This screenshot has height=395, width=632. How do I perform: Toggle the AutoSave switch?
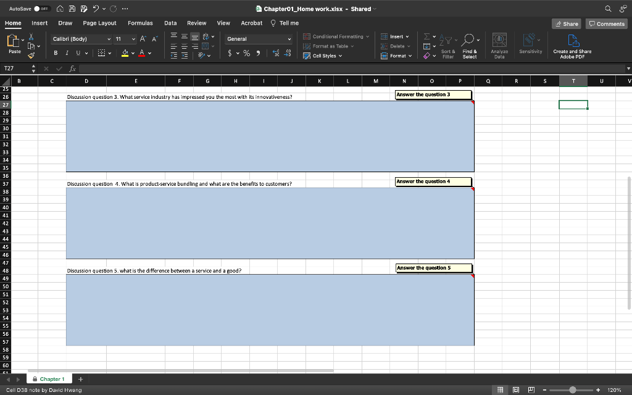click(42, 9)
